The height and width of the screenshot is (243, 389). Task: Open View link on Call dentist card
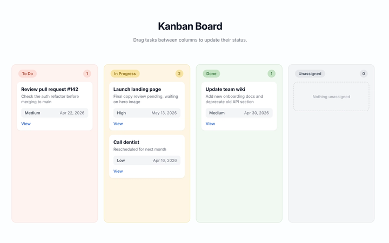point(118,171)
